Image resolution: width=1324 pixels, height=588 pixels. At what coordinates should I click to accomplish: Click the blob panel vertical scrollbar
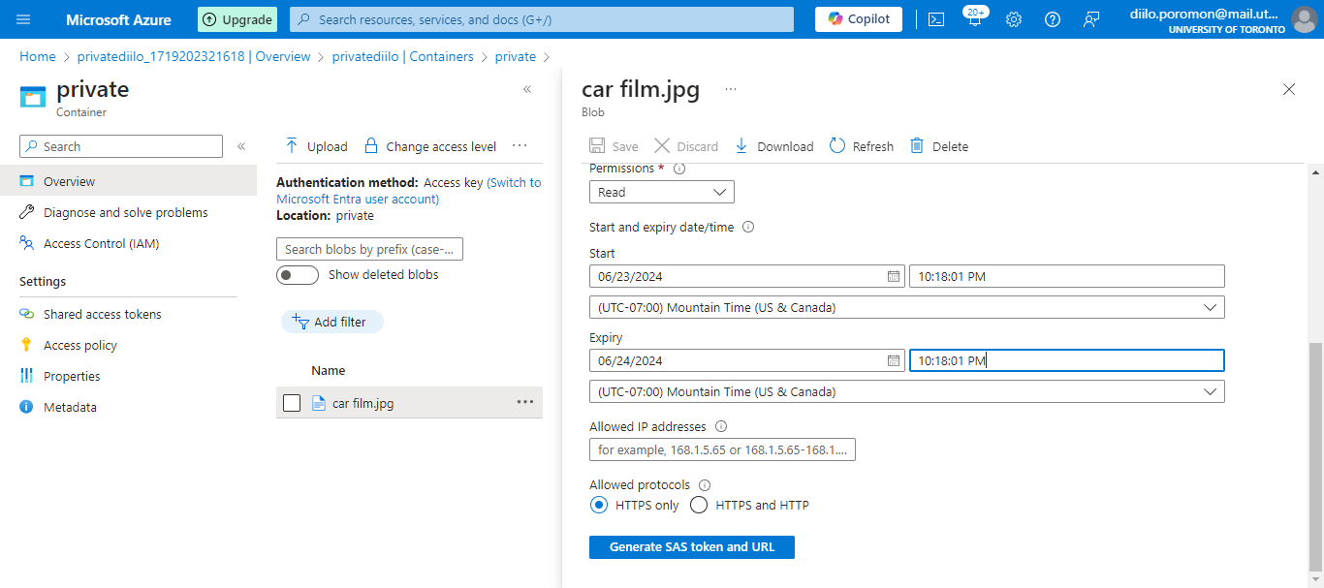coord(1315,455)
